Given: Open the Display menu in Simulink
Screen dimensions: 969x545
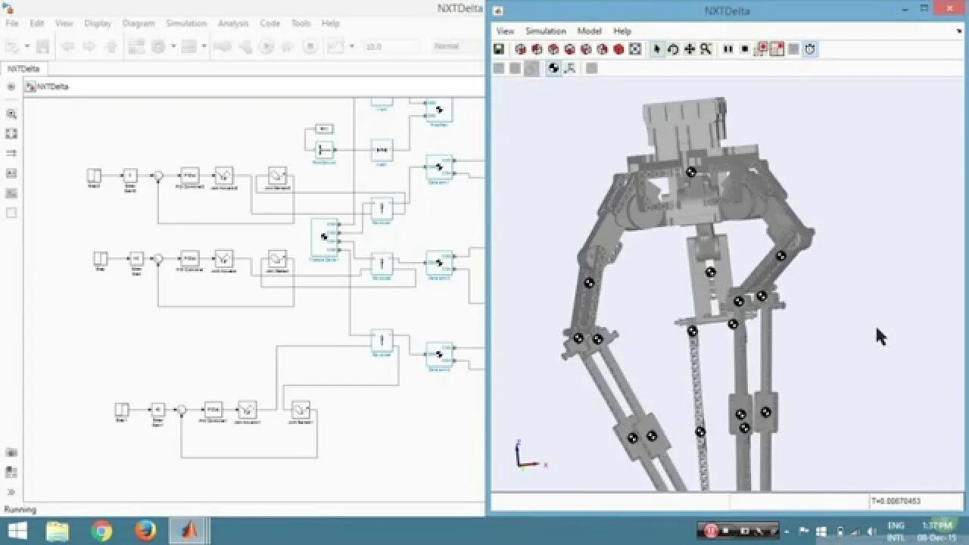Looking at the screenshot, I should (98, 23).
